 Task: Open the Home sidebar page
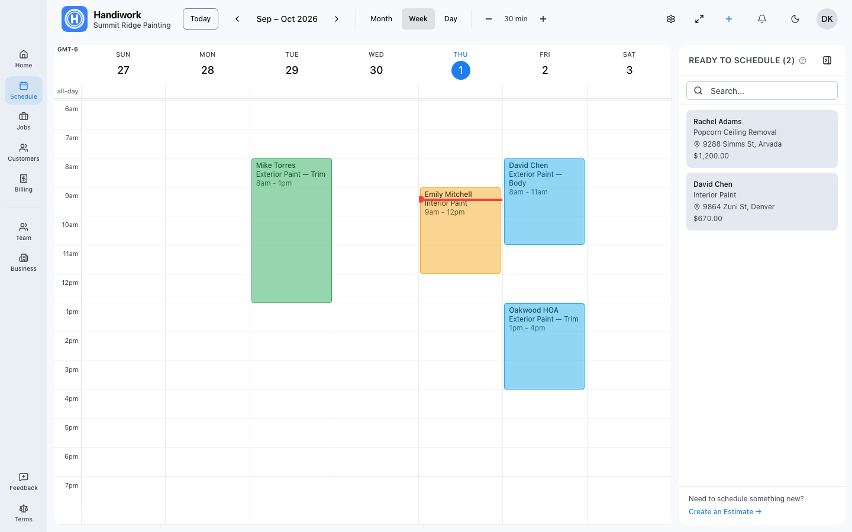24,59
